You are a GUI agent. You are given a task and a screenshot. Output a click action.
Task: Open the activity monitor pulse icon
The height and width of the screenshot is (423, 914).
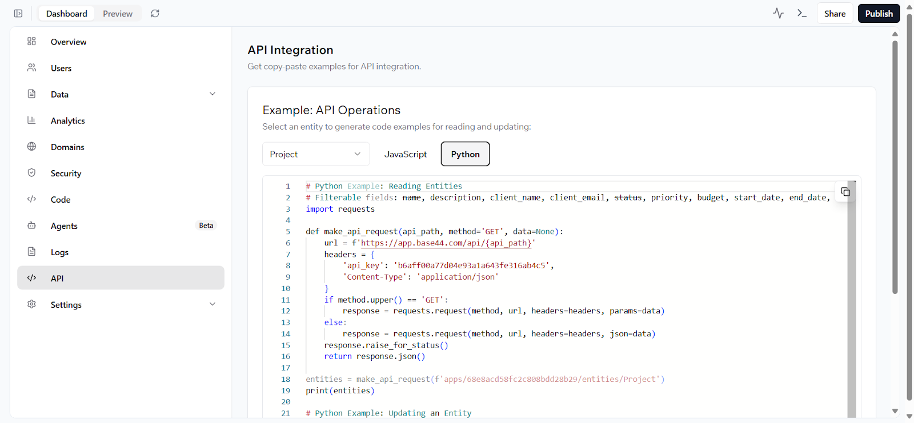click(x=778, y=13)
